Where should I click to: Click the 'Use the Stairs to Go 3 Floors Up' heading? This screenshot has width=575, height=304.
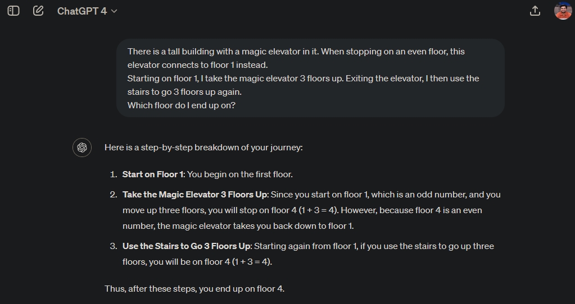pyautogui.click(x=187, y=246)
